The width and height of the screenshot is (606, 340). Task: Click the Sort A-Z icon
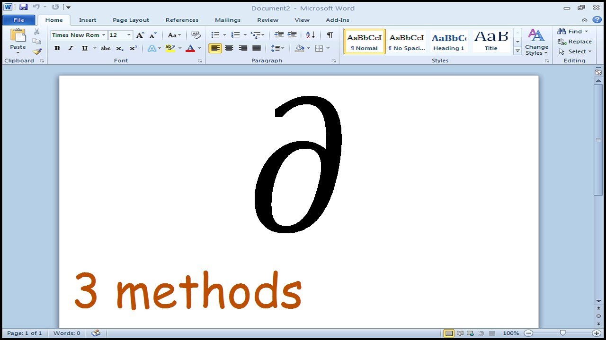pos(310,35)
